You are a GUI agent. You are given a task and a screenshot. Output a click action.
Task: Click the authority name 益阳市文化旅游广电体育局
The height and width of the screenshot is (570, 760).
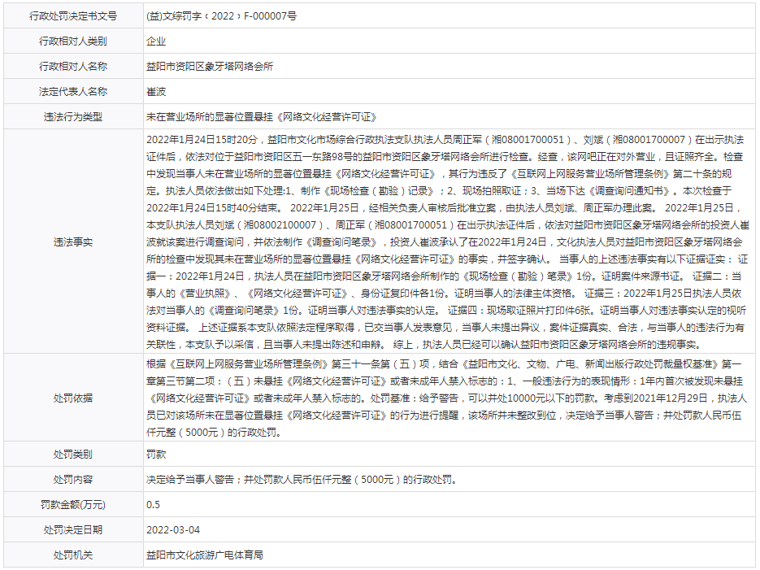click(x=204, y=555)
